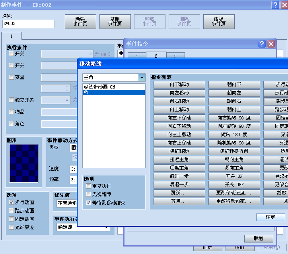288x254 pixels.
Task: Switch to tab 2 in 事件指令
Action: (x=156, y=55)
